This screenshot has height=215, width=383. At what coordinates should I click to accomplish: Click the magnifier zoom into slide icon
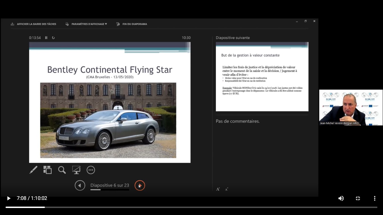point(62,170)
